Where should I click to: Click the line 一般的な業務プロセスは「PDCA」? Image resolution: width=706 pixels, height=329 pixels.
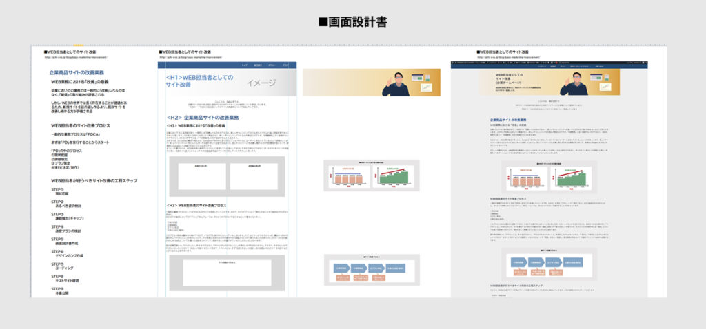click(75, 134)
